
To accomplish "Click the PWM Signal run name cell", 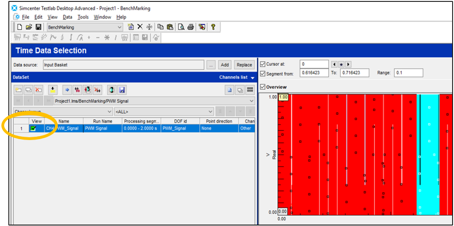I will (x=103, y=128).
